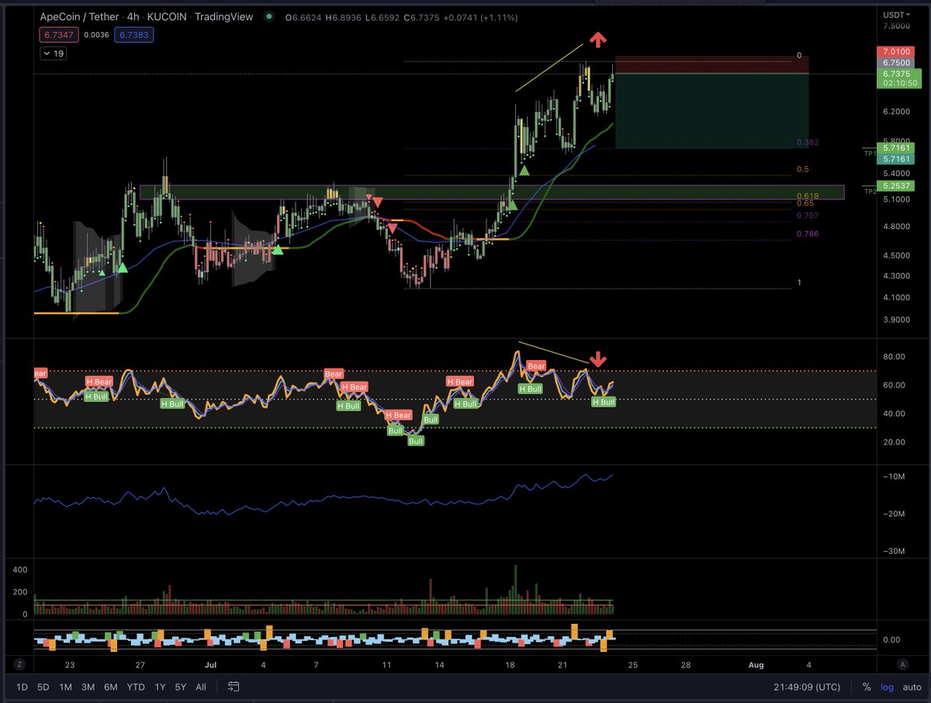Viewport: 931px width, 703px height.
Task: Select the 5Y time range
Action: pos(181,687)
